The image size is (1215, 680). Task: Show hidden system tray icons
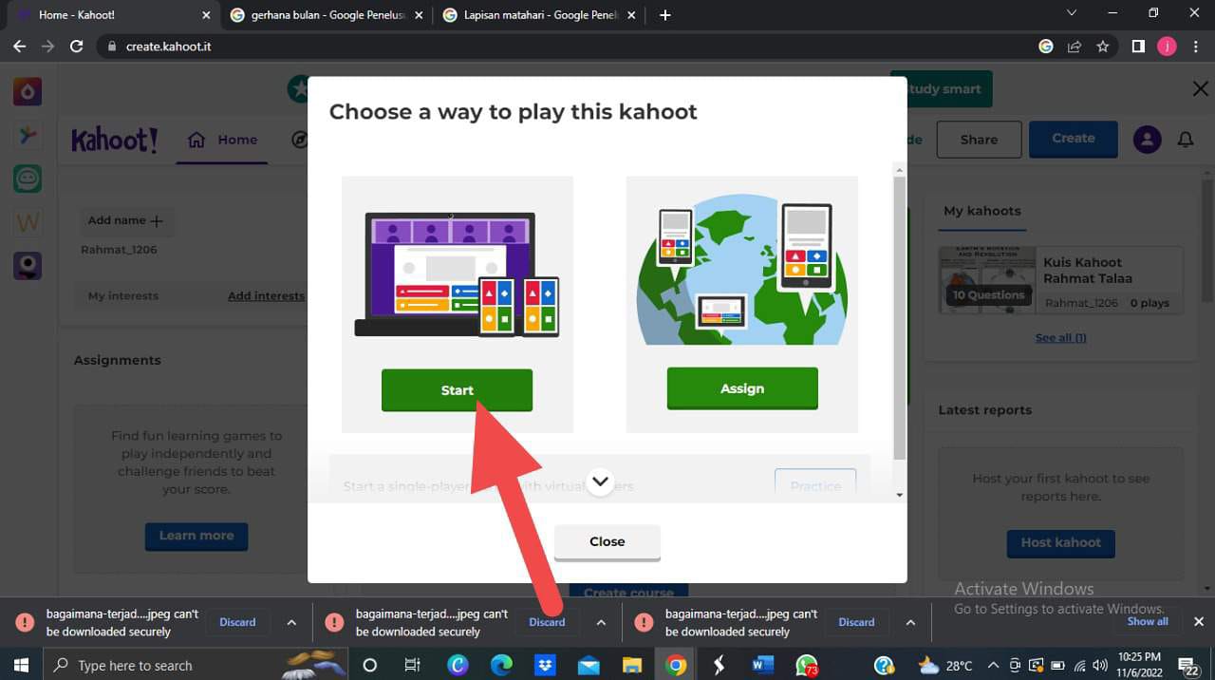pos(993,665)
